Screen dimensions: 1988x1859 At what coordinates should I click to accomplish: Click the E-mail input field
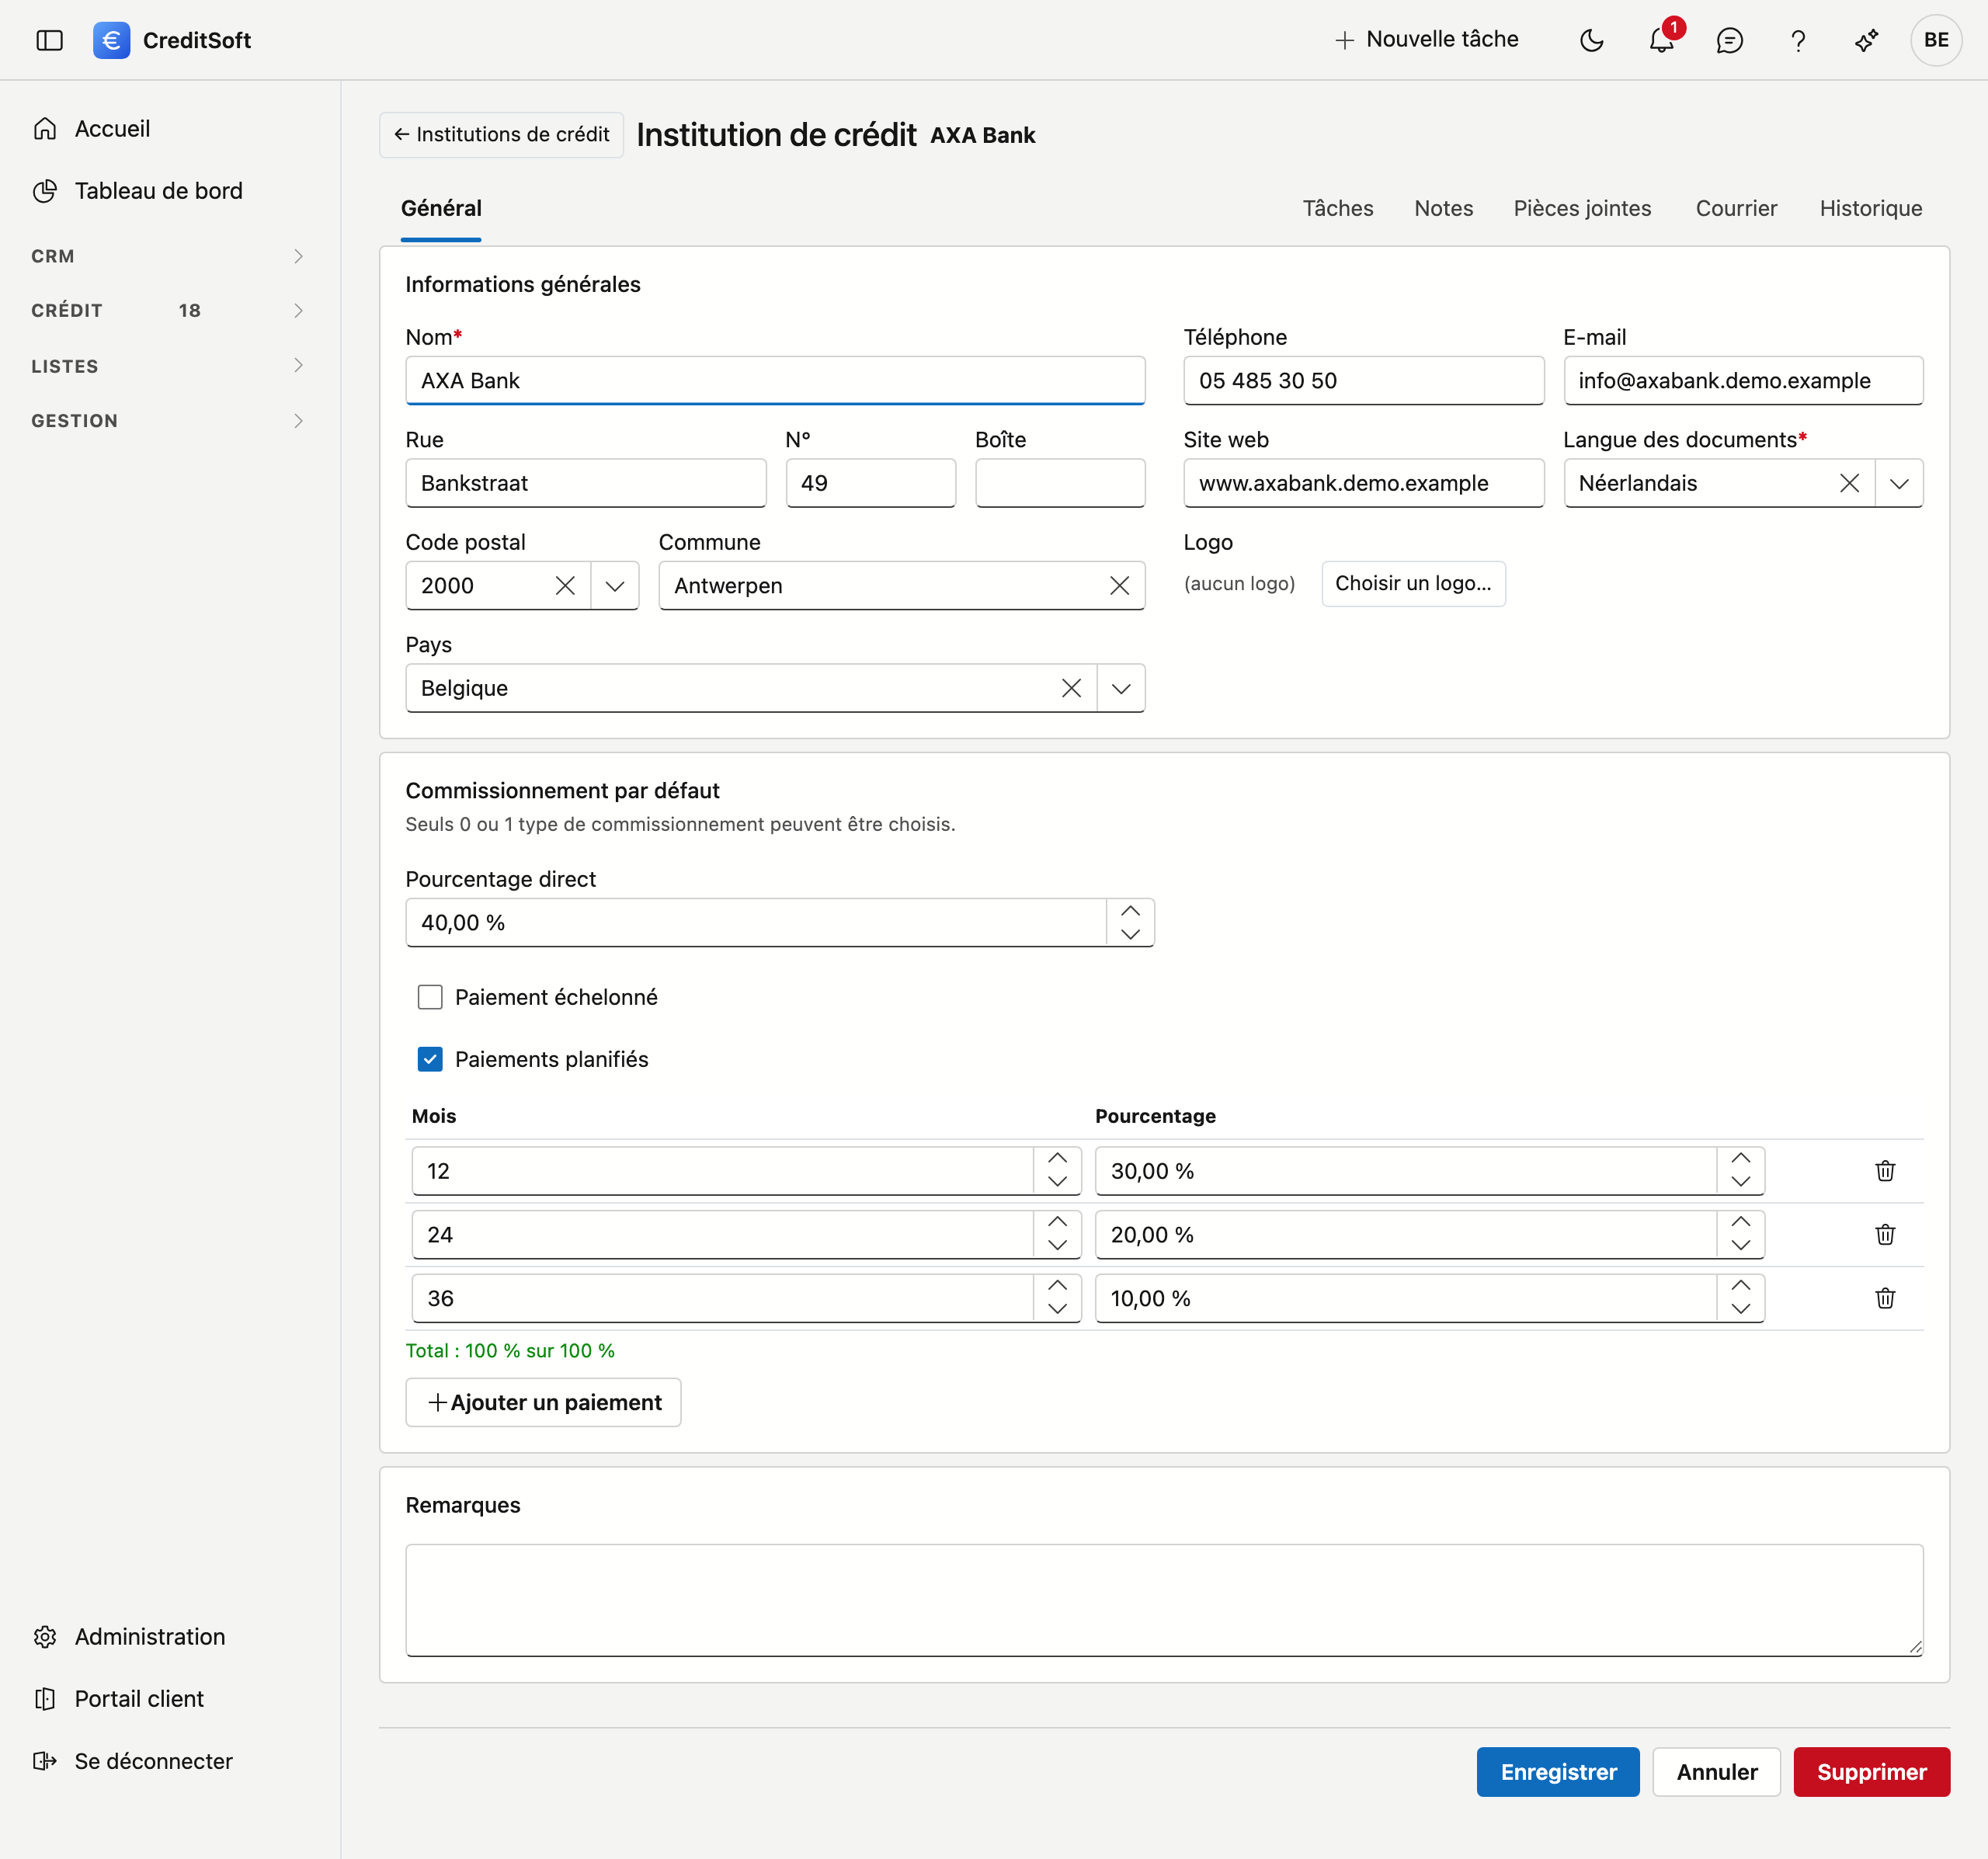coord(1743,381)
